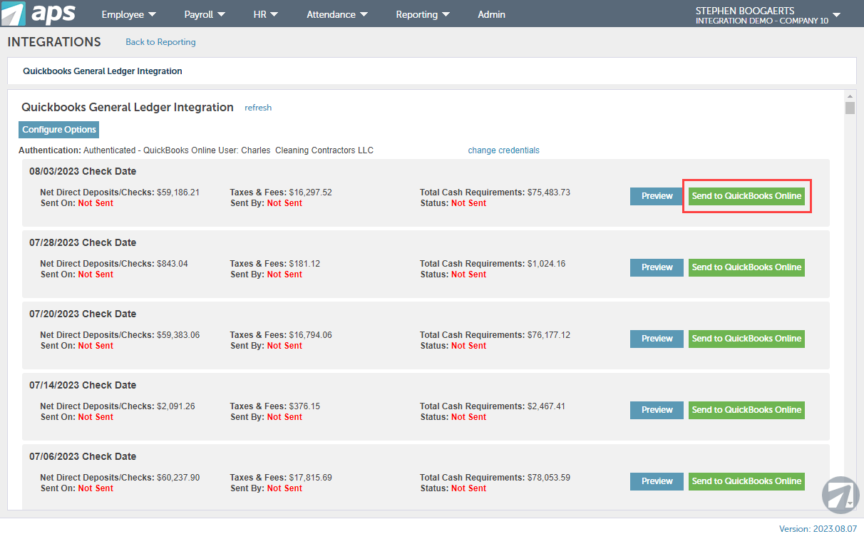Image resolution: width=864 pixels, height=539 pixels.
Task: Send the 07/20/2023 payroll to QuickBooks Online
Action: pyautogui.click(x=746, y=339)
